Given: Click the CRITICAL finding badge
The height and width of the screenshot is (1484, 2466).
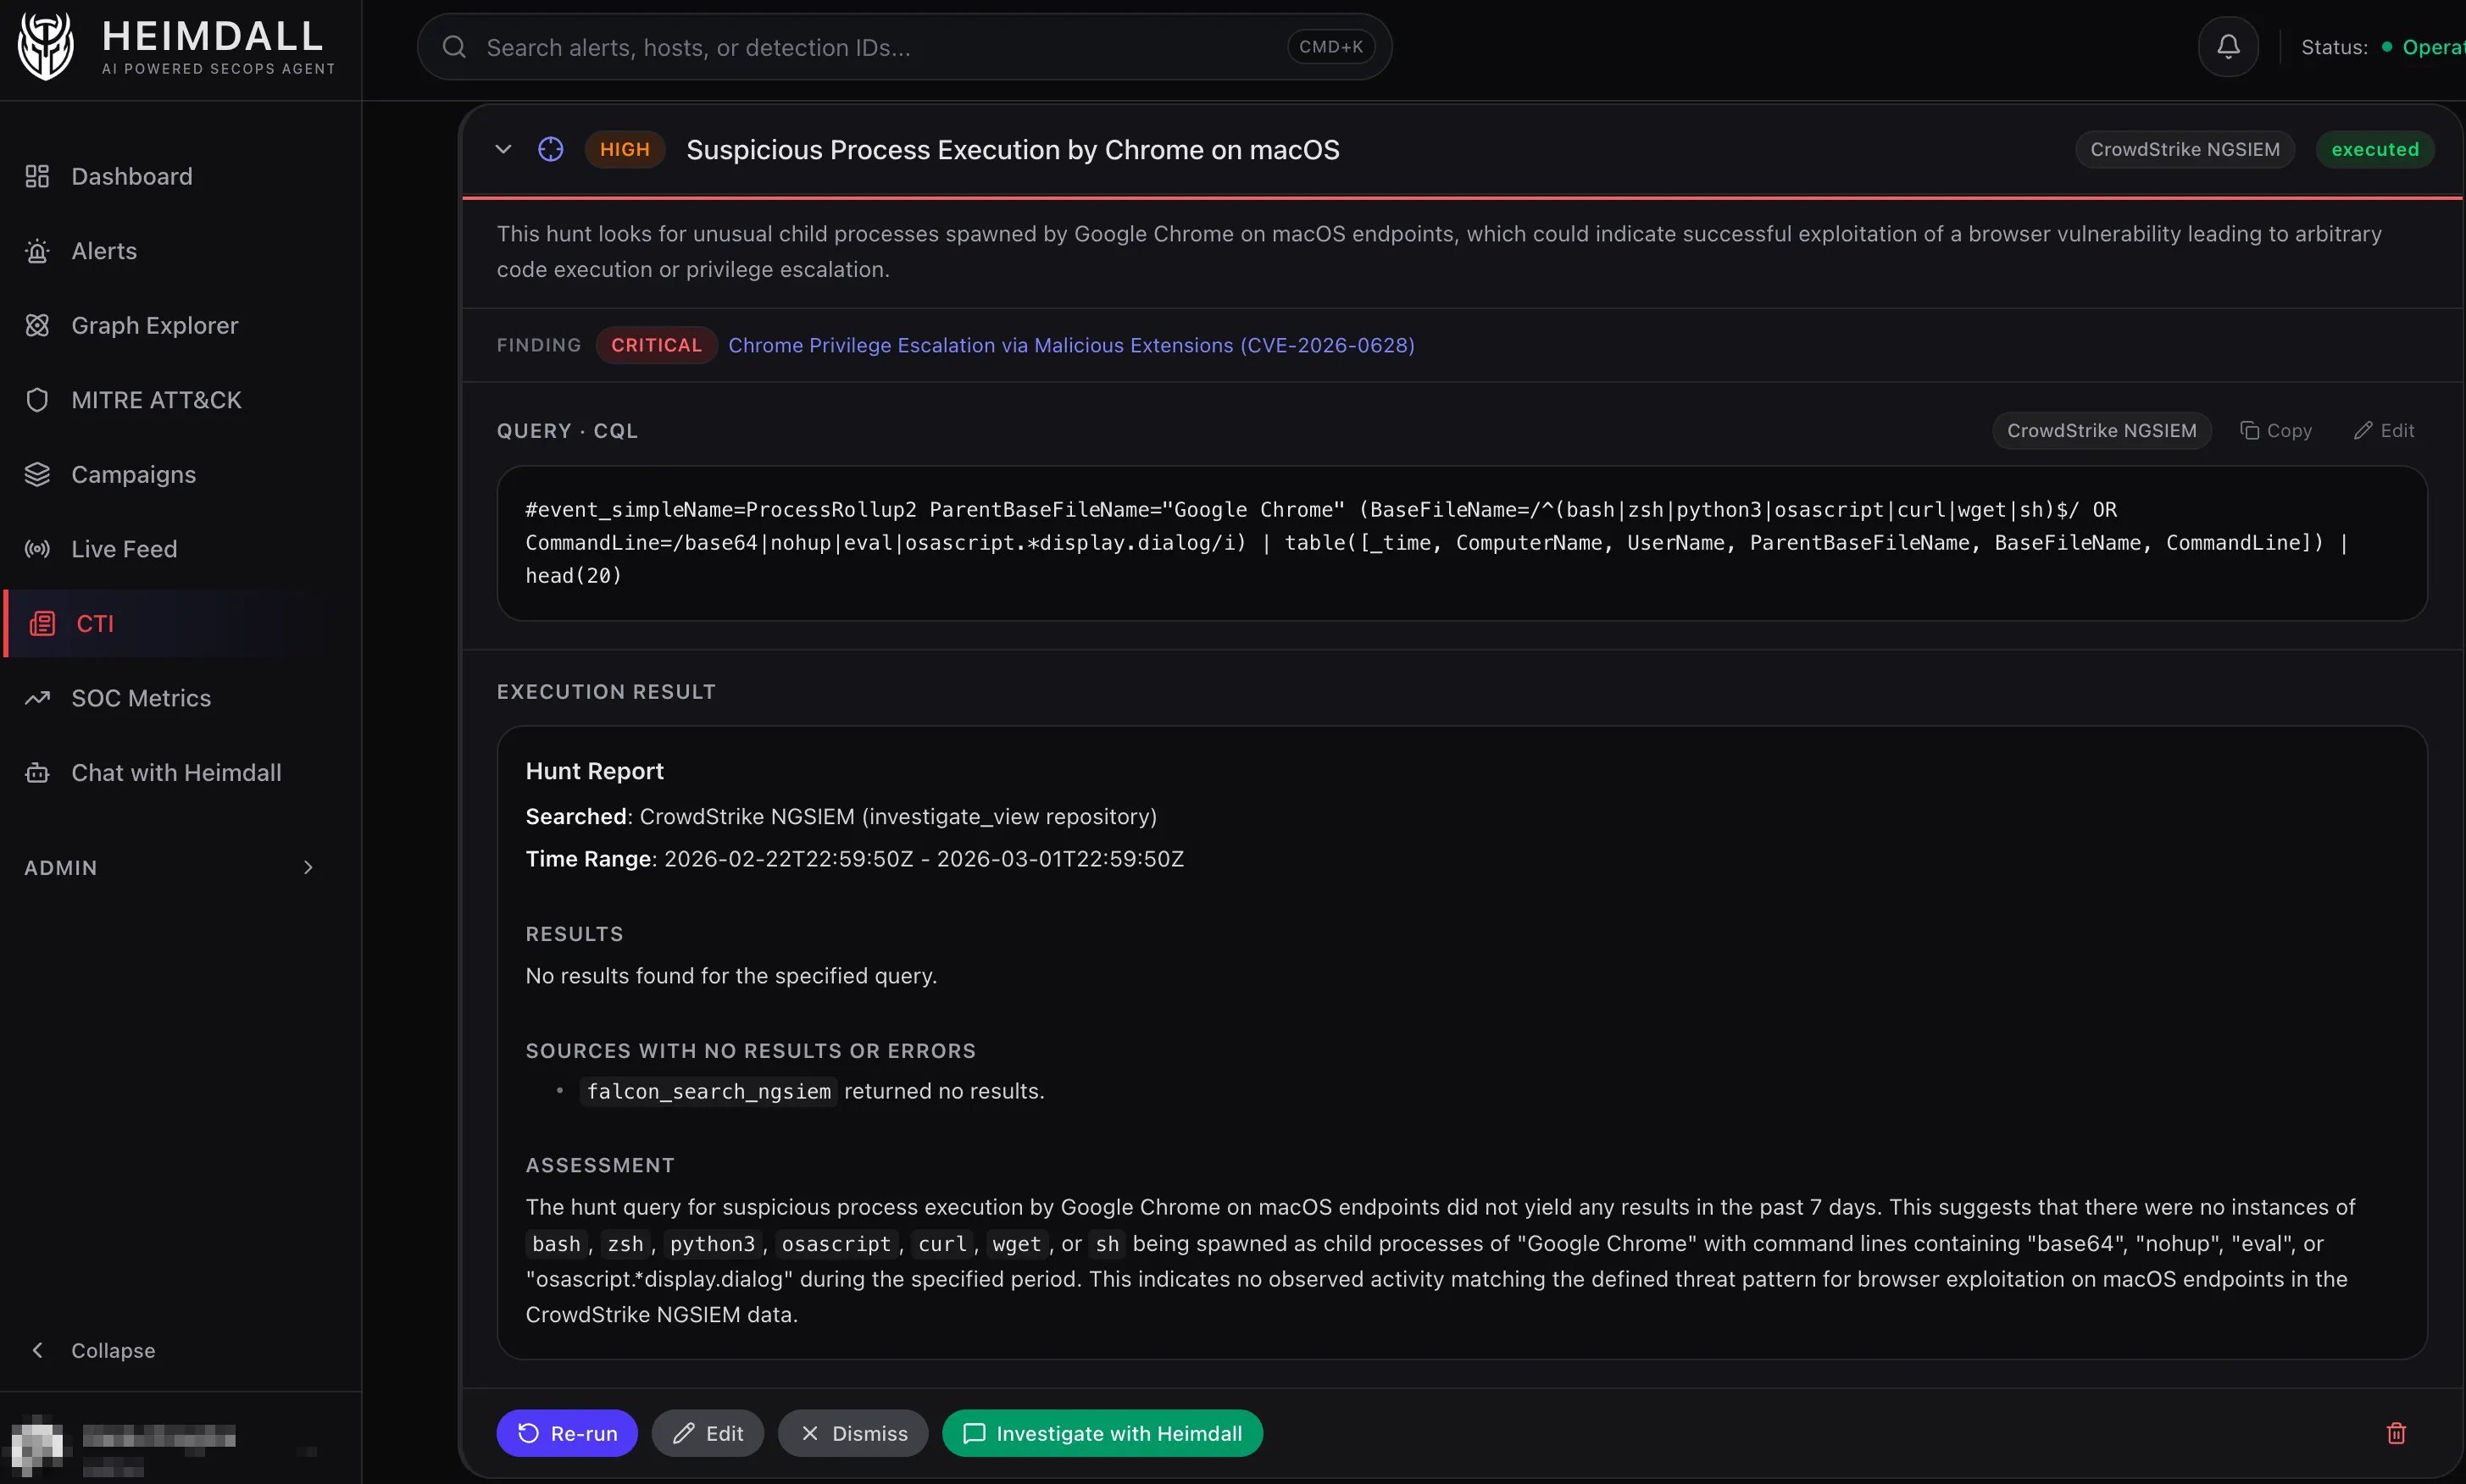Looking at the screenshot, I should [x=656, y=345].
